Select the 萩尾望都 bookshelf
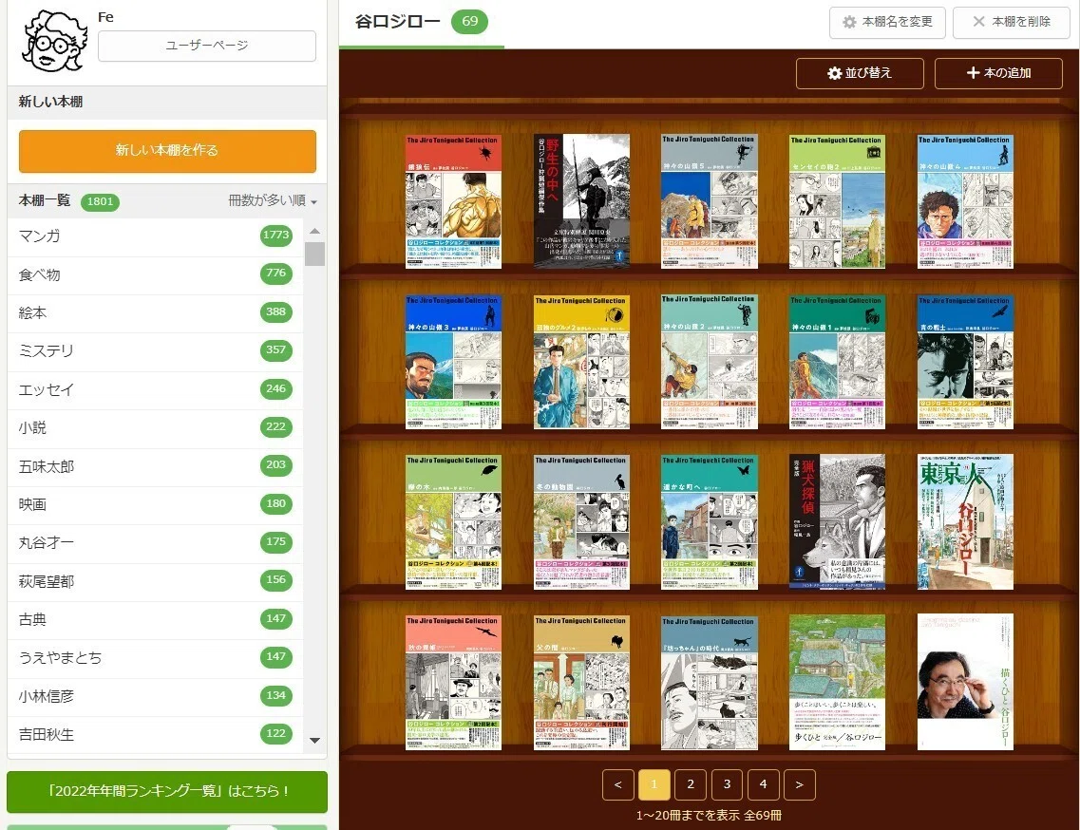The width and height of the screenshot is (1080, 830). click(x=155, y=581)
